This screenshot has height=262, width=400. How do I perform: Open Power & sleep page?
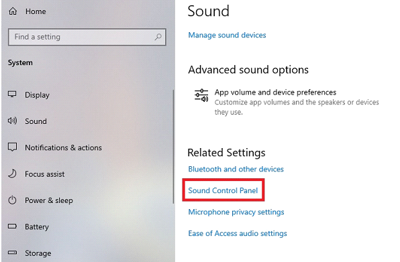[x=49, y=200]
